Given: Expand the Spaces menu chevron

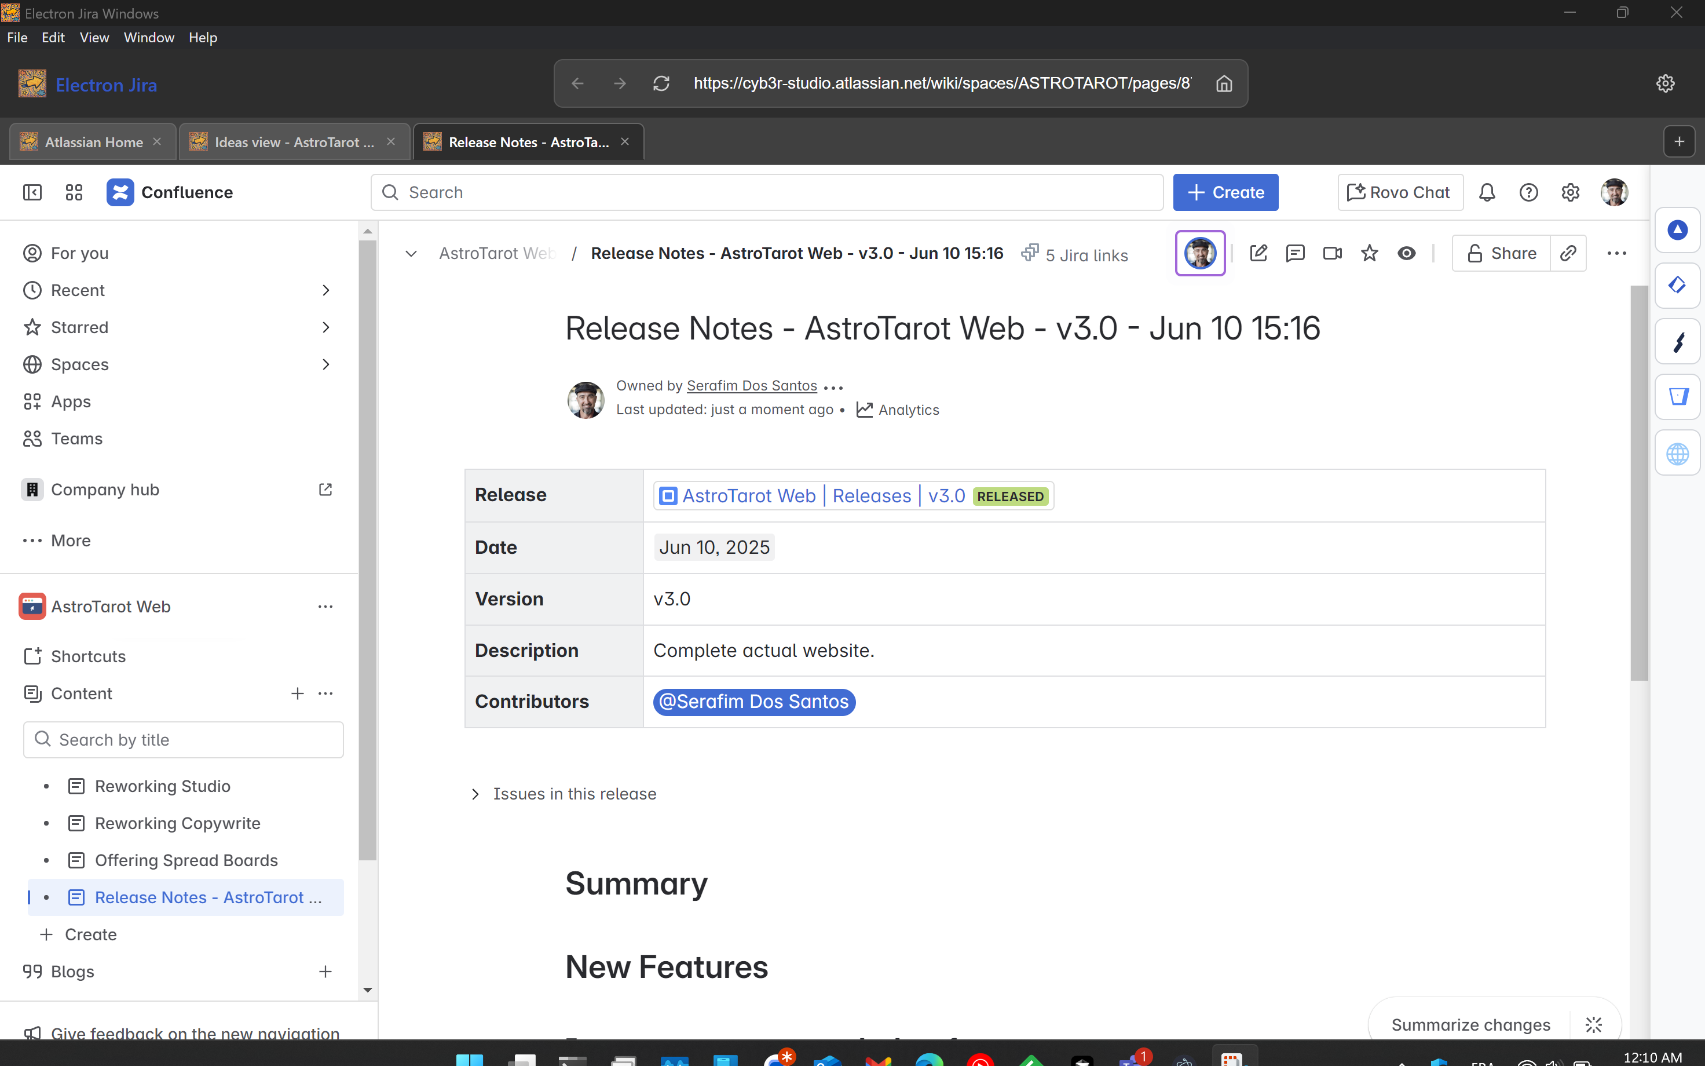Looking at the screenshot, I should click(x=325, y=364).
